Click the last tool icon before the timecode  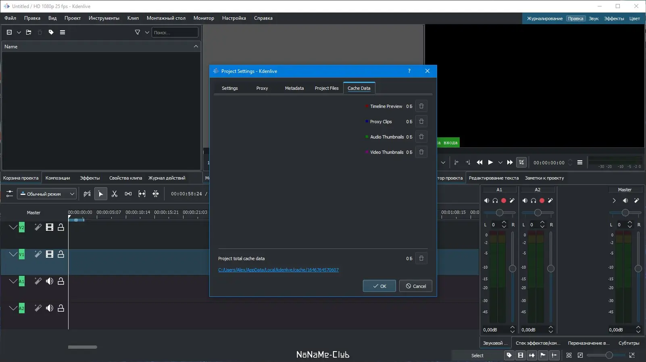(x=156, y=194)
